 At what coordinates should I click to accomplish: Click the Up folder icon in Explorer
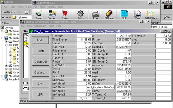26,12
